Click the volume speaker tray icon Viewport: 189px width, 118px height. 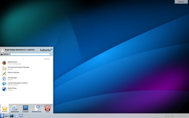tap(165, 116)
